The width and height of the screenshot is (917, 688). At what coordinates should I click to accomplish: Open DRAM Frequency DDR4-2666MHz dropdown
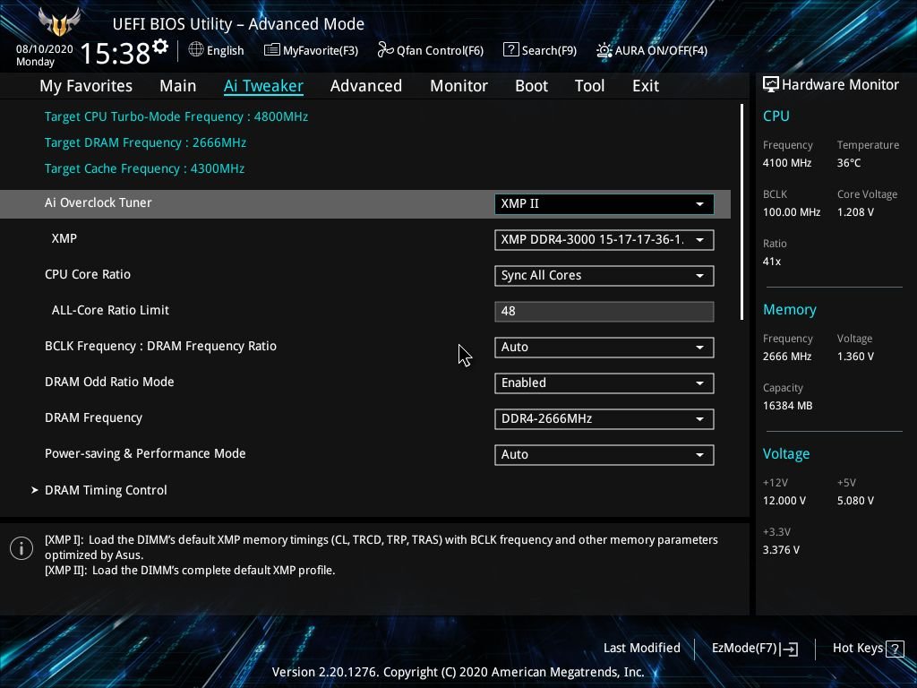(604, 419)
